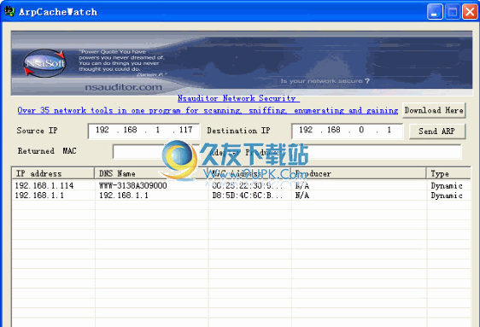Close the ArpCacheWatch window

pos(470,12)
